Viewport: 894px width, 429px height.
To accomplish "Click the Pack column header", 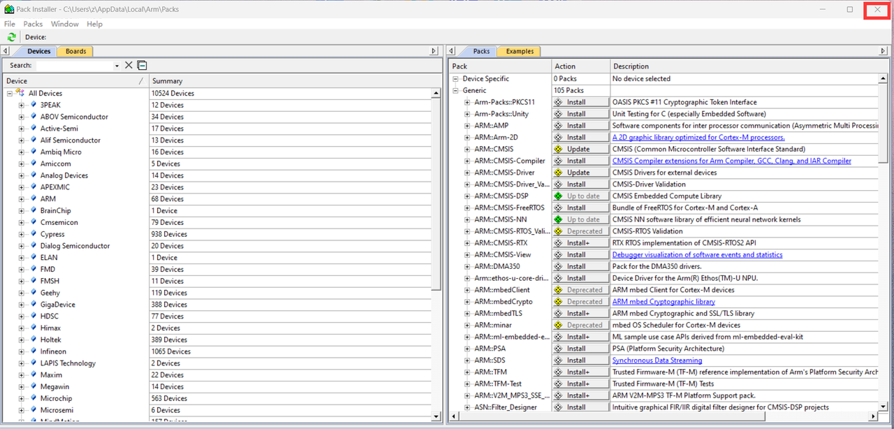I will [x=500, y=66].
